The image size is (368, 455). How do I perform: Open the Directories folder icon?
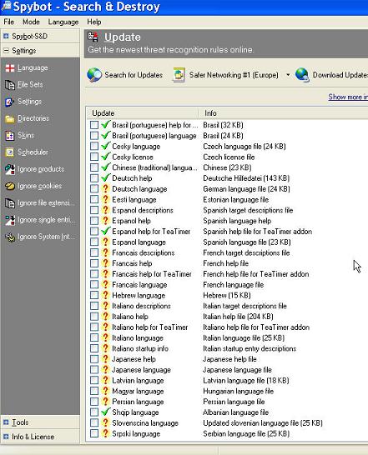coord(10,118)
